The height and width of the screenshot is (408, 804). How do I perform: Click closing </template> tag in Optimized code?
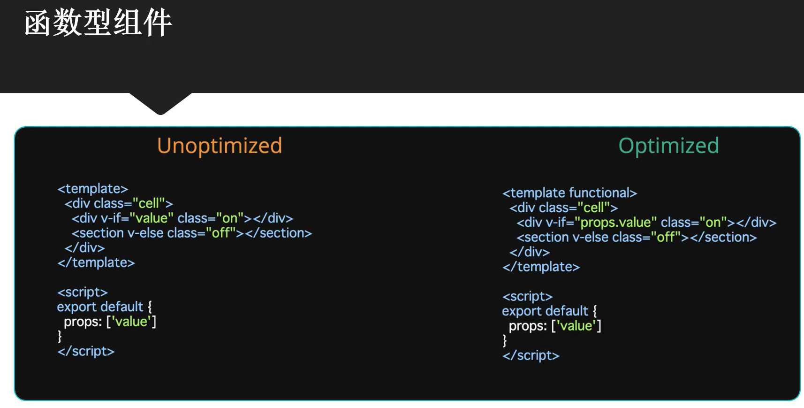point(541,267)
